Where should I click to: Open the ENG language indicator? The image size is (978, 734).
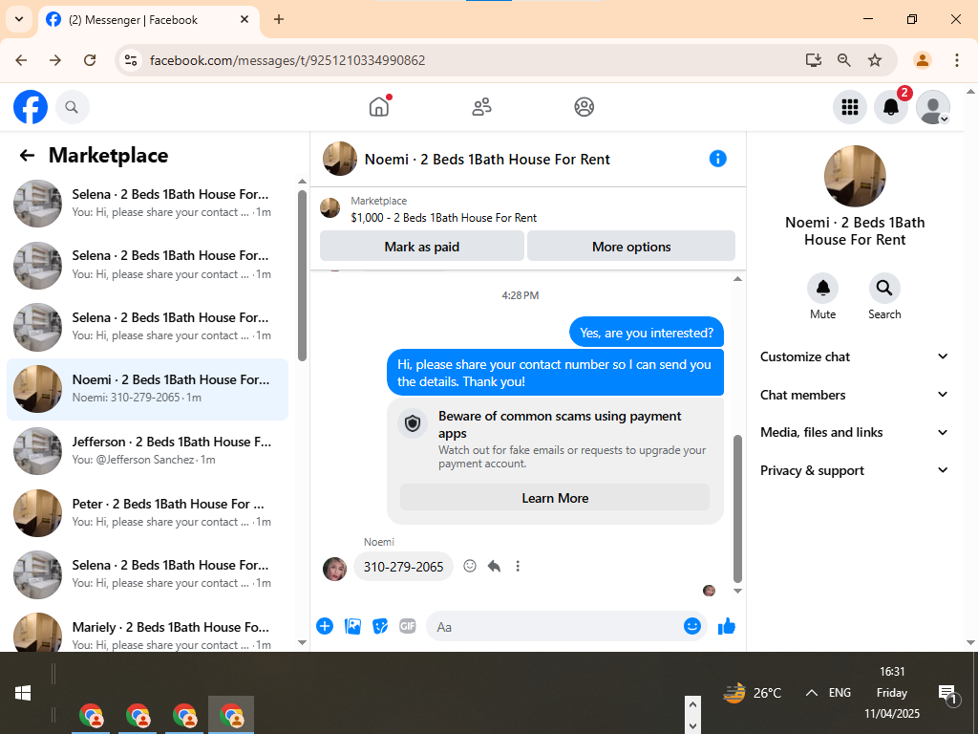840,692
